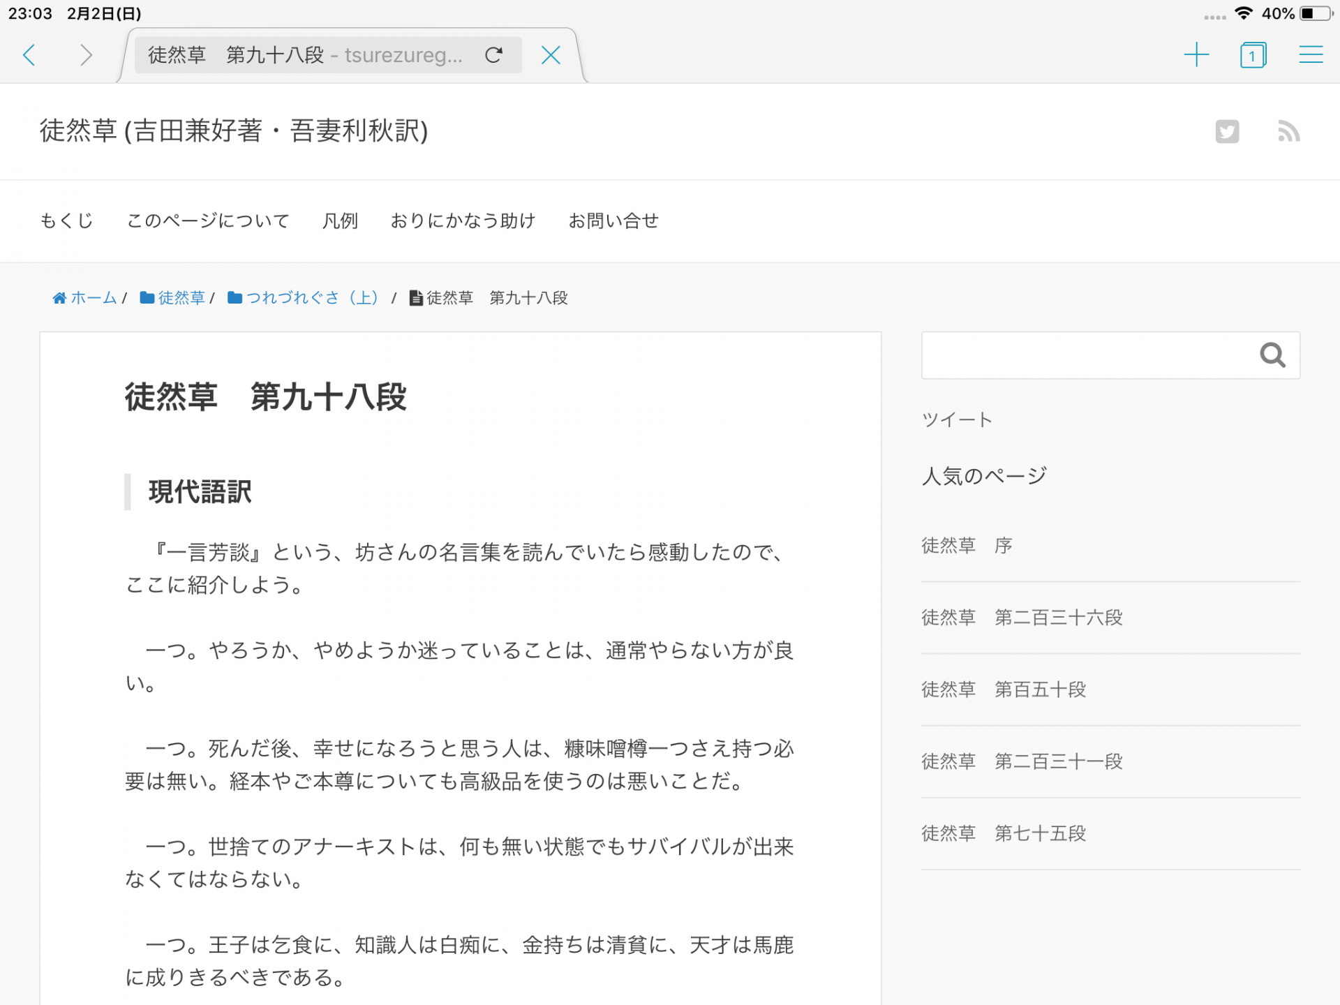Open the このページについて menu item

click(208, 221)
